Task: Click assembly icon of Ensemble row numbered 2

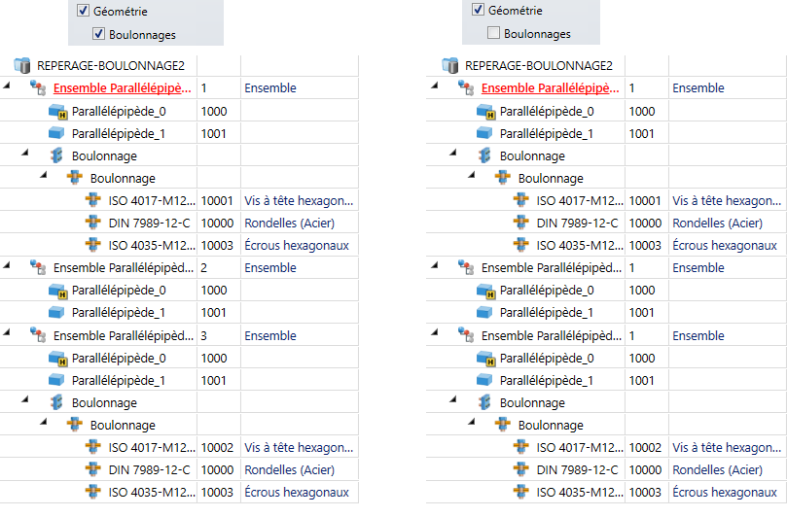Action: click(38, 268)
